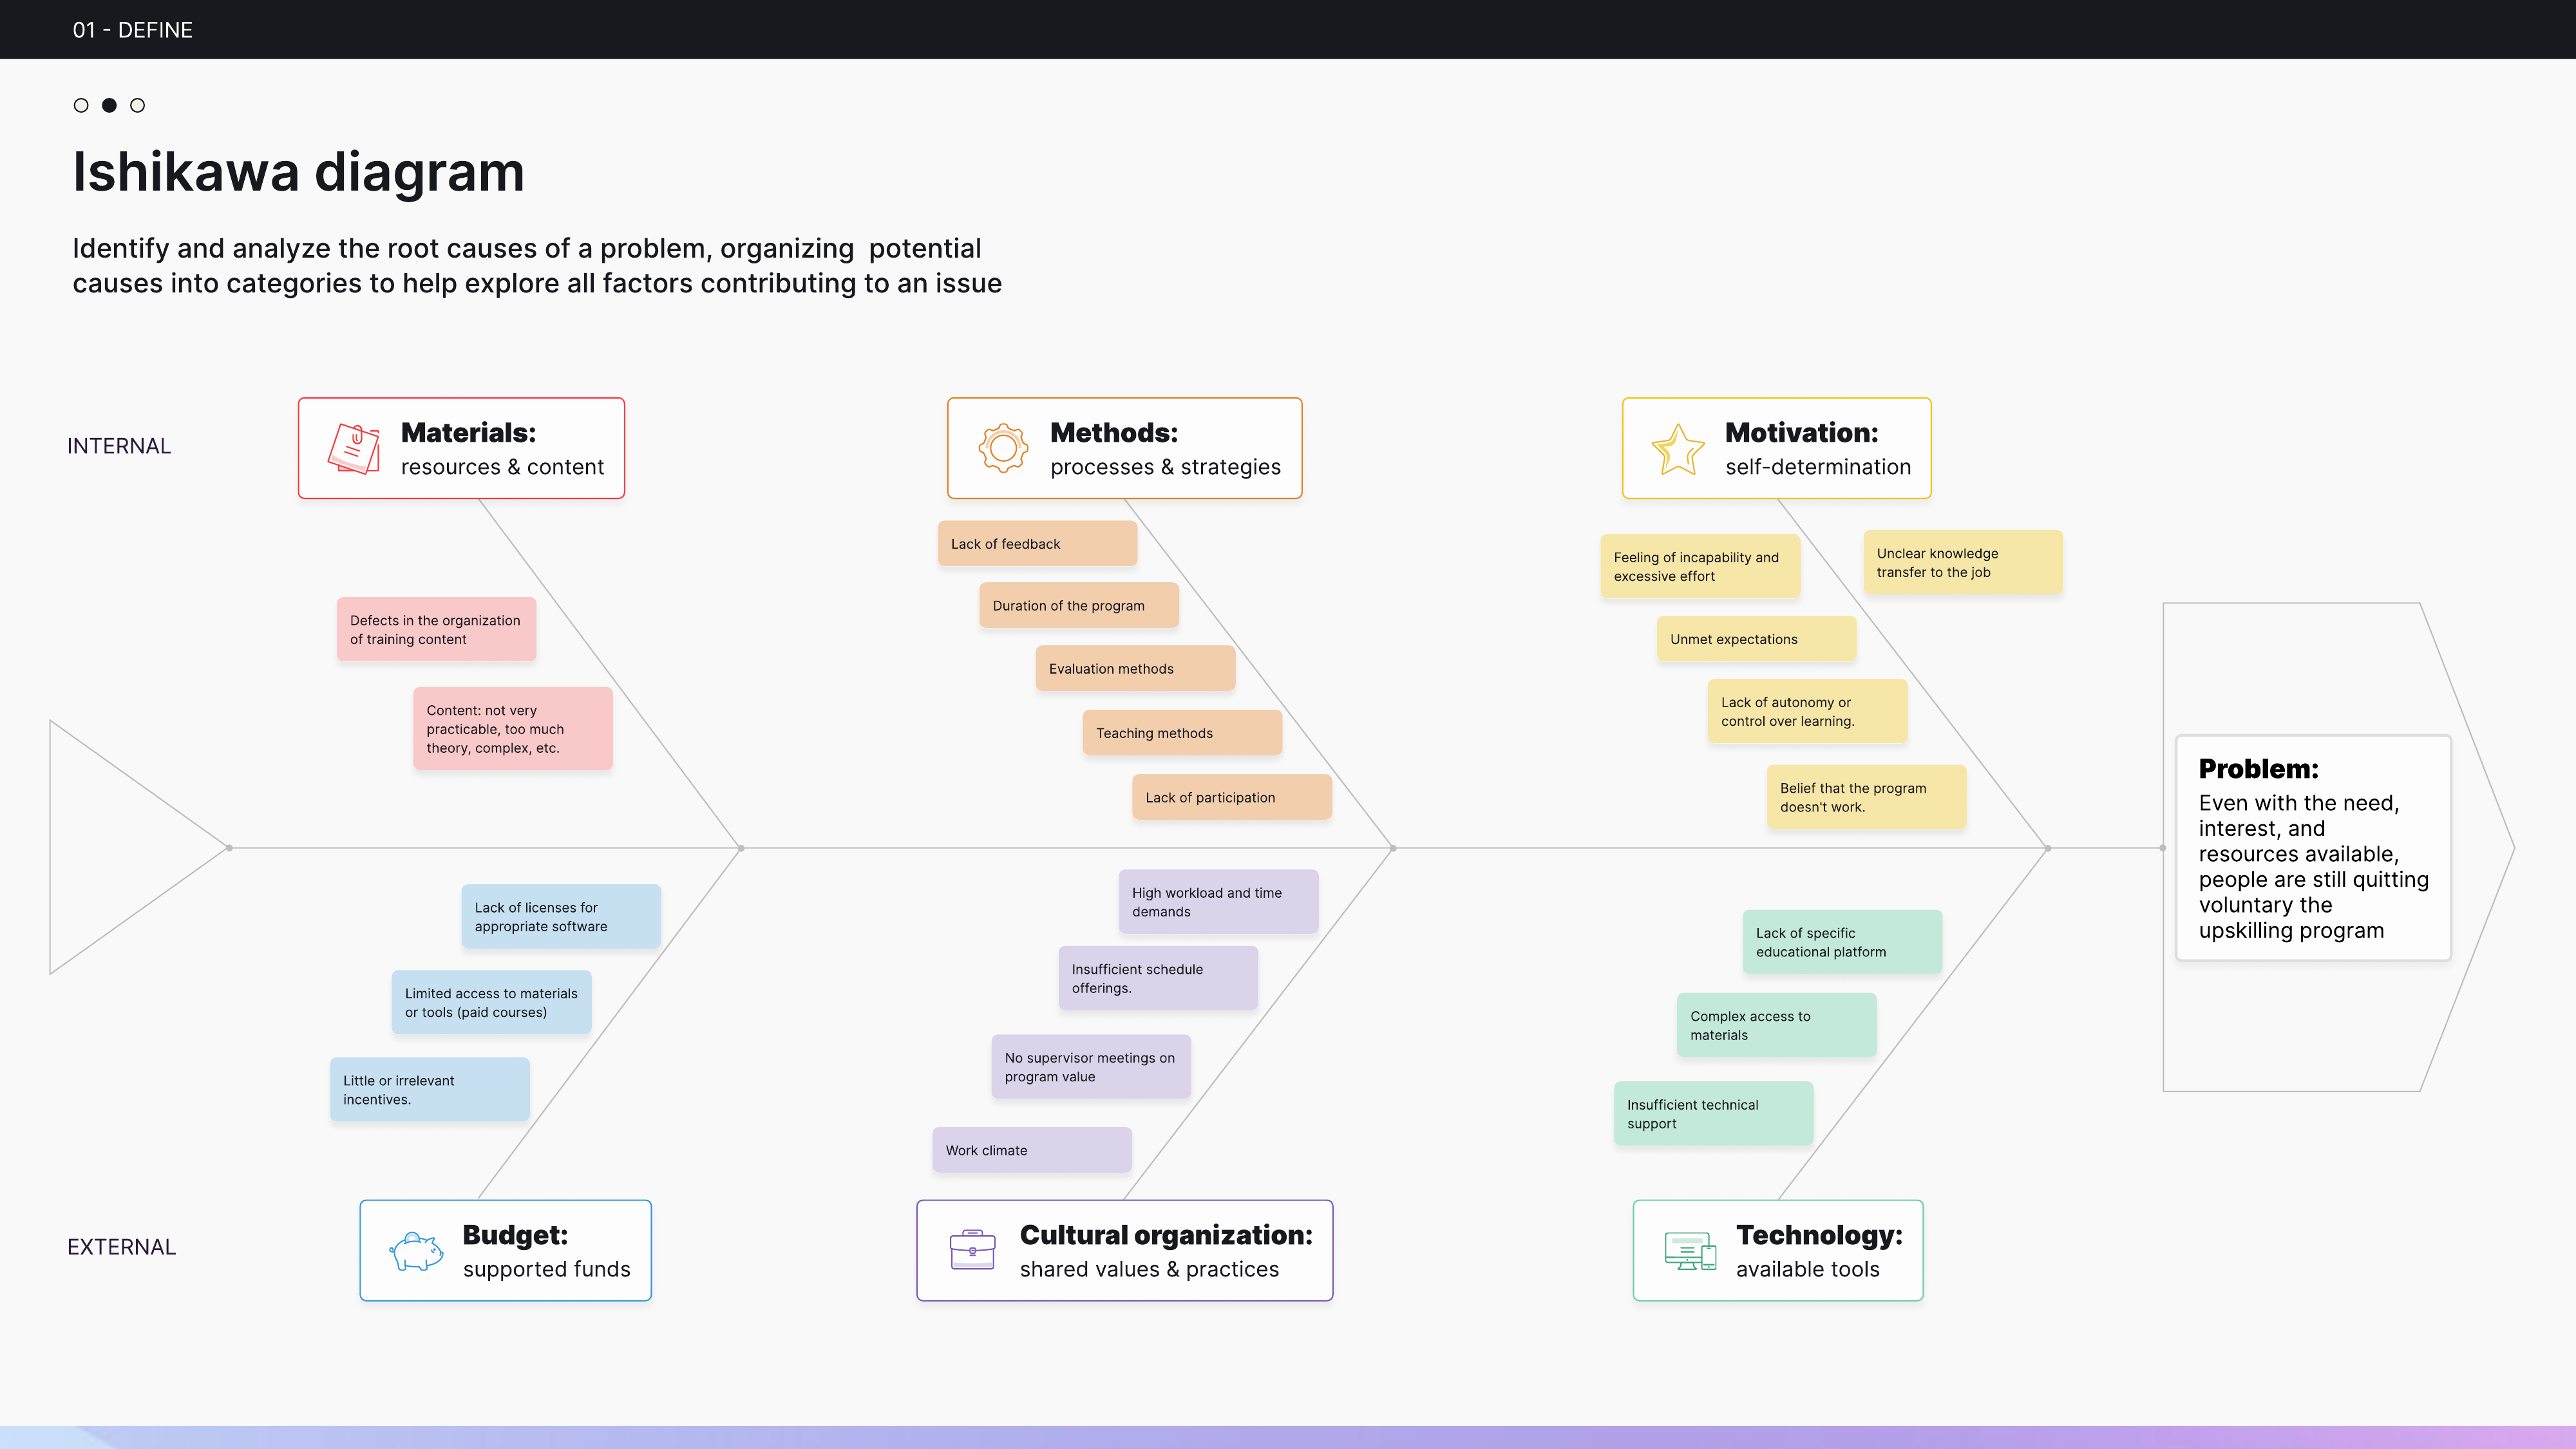Select 'Feeling of incapability' yellow note
This screenshot has width=2576, height=1449.
(x=1700, y=566)
